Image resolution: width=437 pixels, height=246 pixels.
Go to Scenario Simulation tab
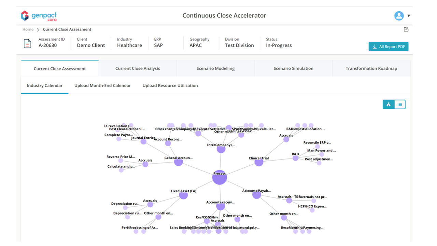pos(293,68)
